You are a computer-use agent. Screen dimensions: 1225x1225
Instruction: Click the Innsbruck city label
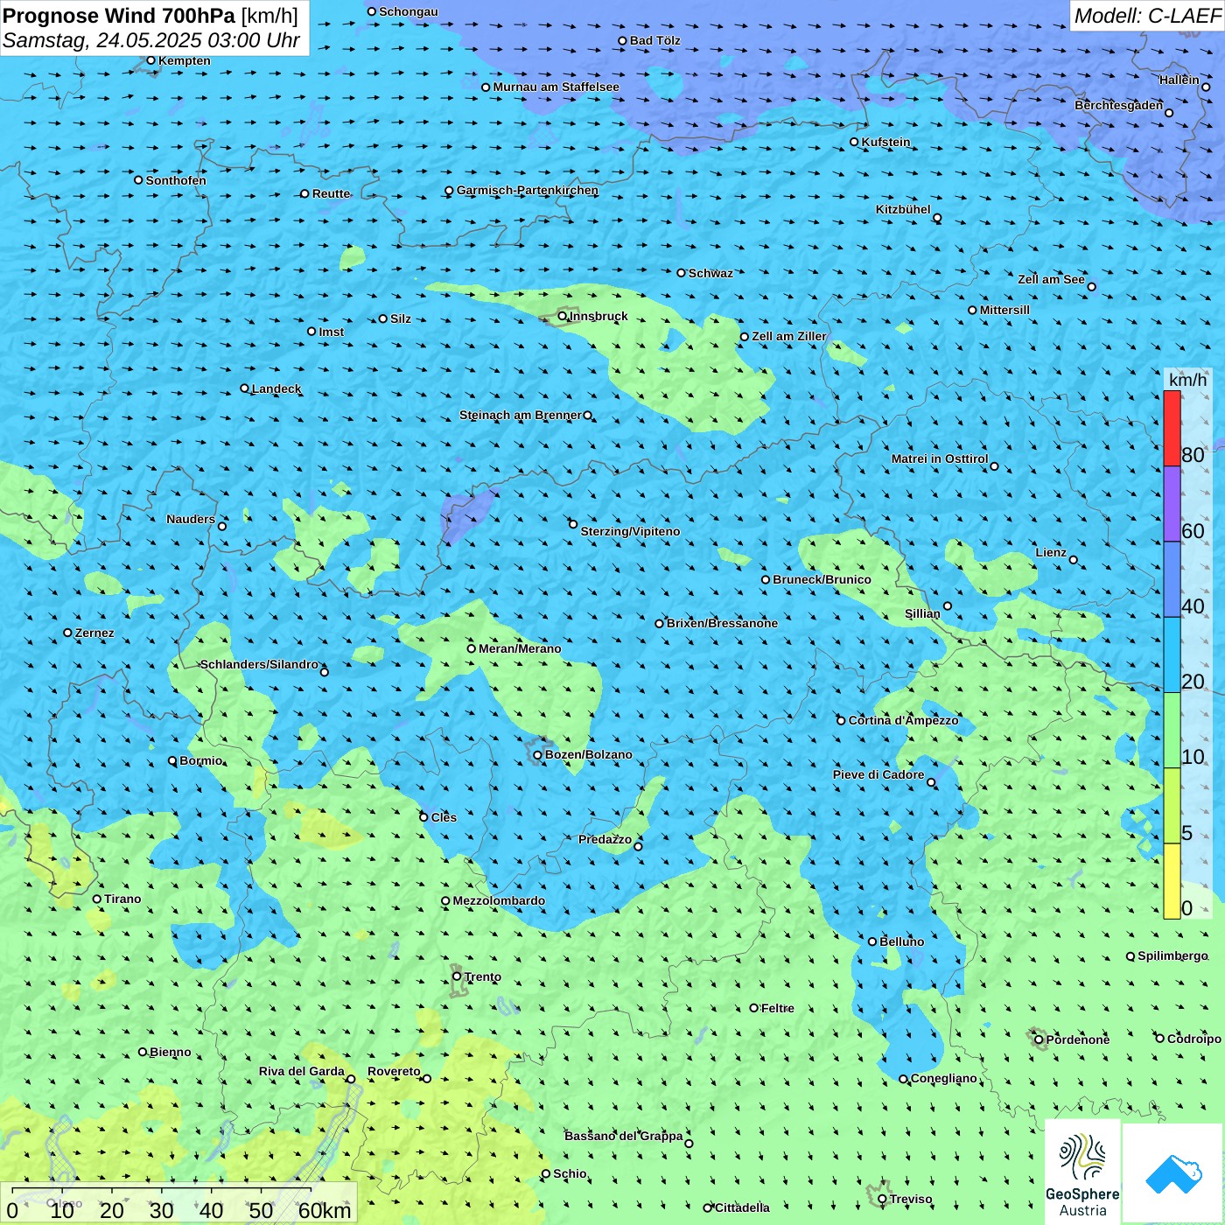point(598,316)
